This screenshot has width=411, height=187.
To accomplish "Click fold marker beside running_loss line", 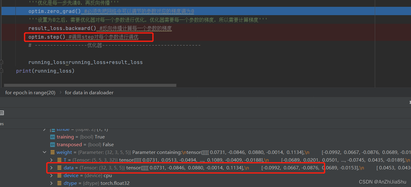I will coord(2,62).
